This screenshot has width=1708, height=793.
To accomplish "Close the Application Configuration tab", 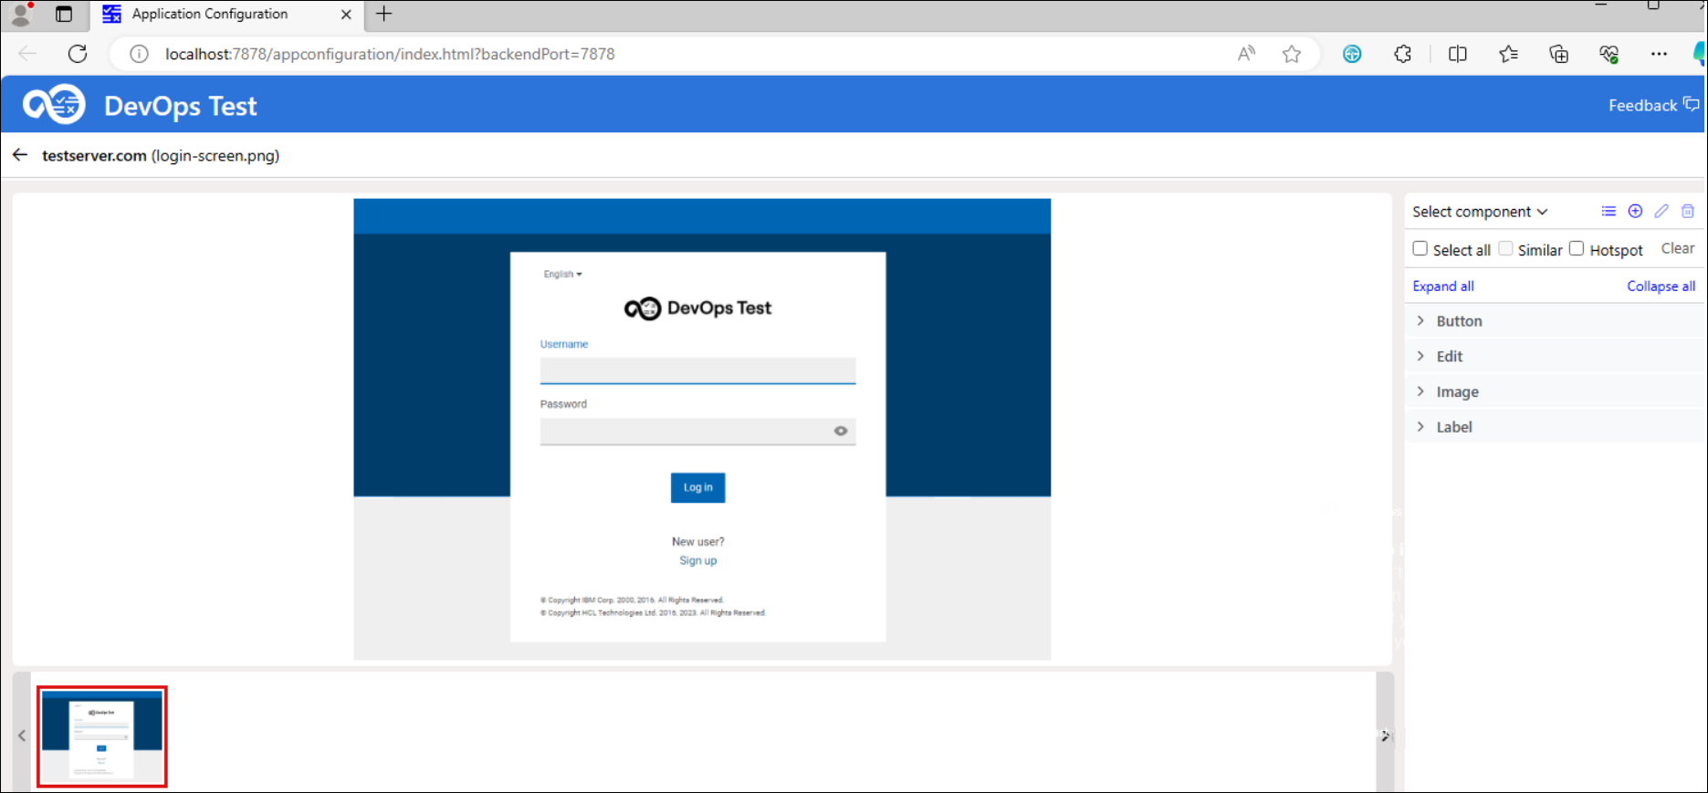I will 346,15.
